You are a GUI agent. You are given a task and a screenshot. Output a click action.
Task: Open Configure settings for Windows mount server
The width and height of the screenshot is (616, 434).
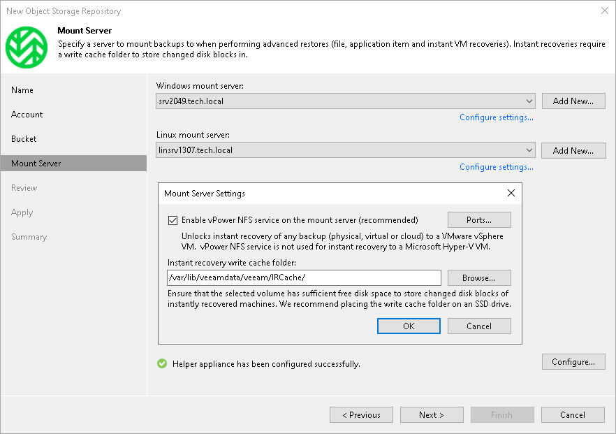497,117
